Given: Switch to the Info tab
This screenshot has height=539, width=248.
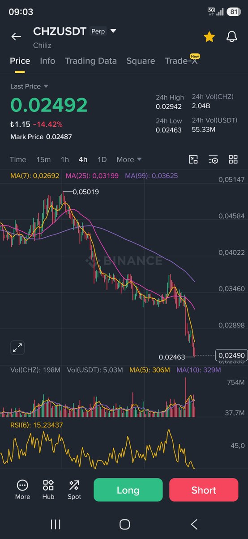Looking at the screenshot, I should (47, 61).
